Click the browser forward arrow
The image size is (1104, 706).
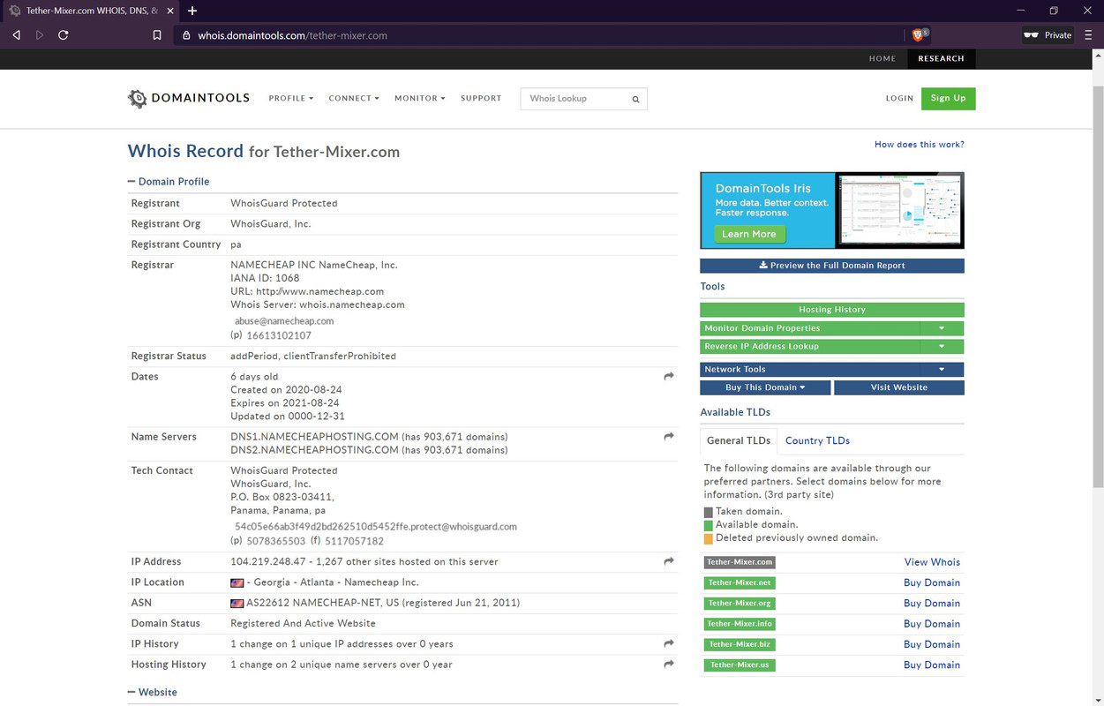coord(40,35)
